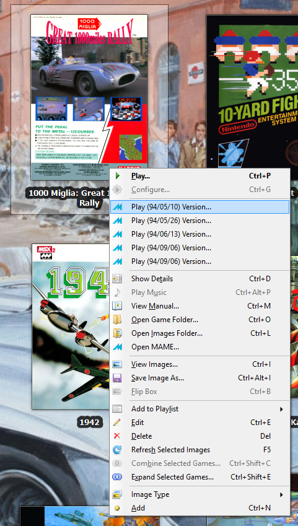
Task: Click the Open Game Folder icon
Action: tap(117, 320)
